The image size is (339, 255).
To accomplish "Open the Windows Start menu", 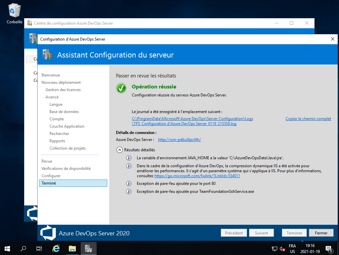I will pos(7,248).
